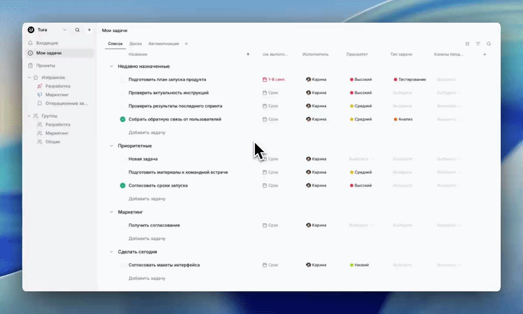523x314 pixels.
Task: Click Средний priority of Проверить результаты спринта
Action: coord(361,106)
